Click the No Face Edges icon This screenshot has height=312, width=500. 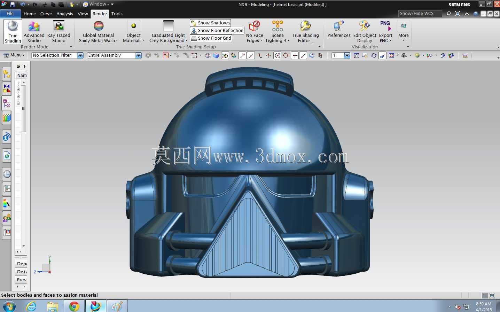(x=255, y=26)
